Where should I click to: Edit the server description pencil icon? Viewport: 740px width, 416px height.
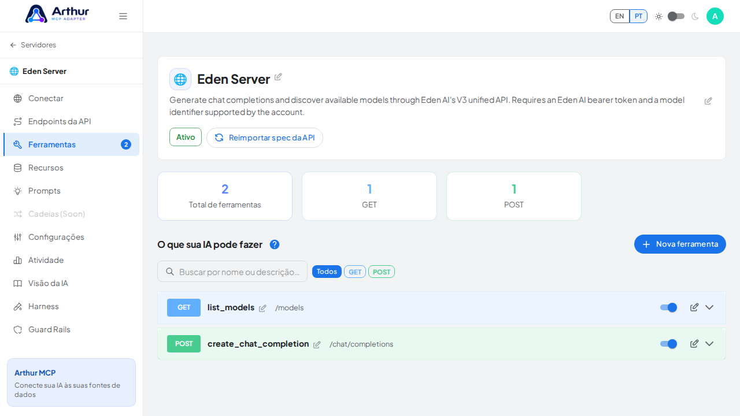point(708,101)
